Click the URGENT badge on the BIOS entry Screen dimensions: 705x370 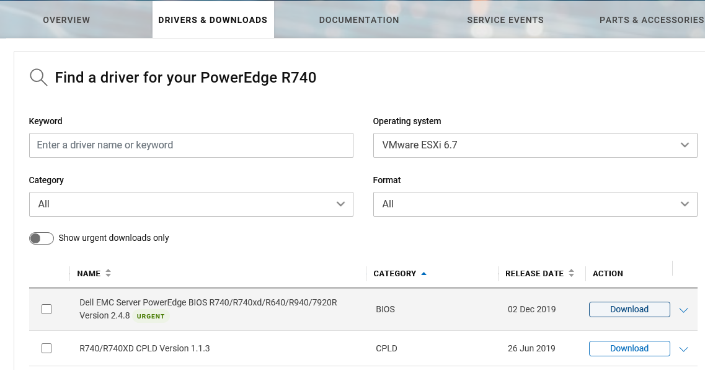(x=151, y=316)
